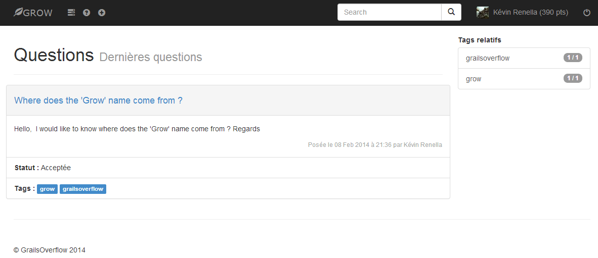Click the GrailsOverflow 2014 footer text
This screenshot has height=258, width=598.
pos(50,250)
